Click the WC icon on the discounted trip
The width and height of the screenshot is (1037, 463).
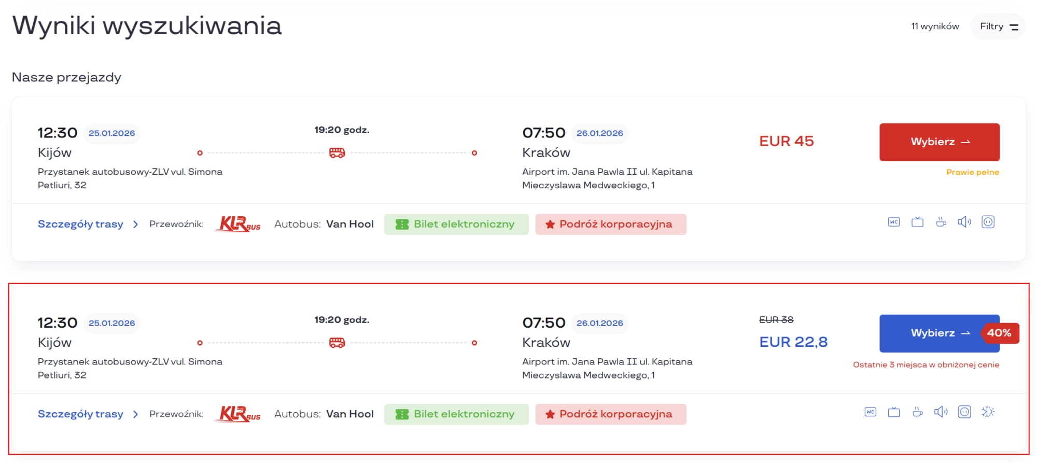[871, 412]
